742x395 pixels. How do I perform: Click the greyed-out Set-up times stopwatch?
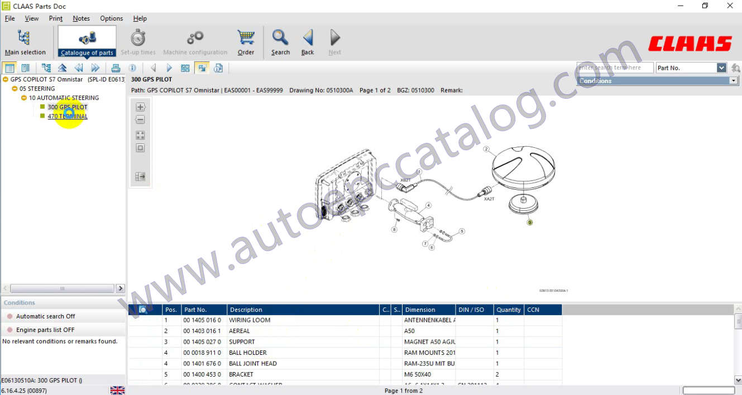[138, 42]
